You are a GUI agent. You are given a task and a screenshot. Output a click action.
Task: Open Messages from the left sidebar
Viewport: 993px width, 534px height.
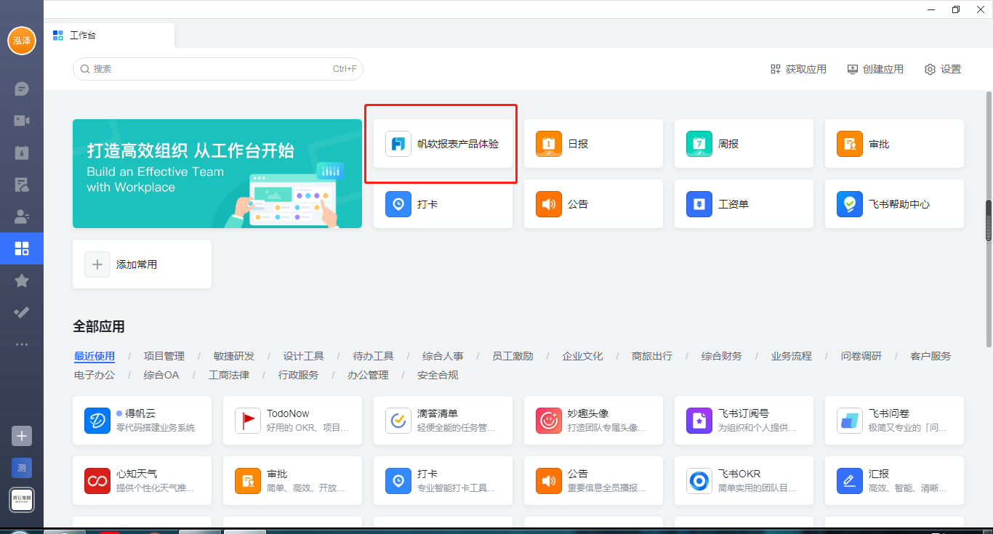pos(22,89)
